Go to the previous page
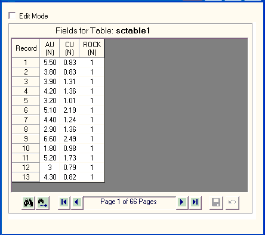Image resolution: width=265 pixels, height=235 pixels. 76,203
